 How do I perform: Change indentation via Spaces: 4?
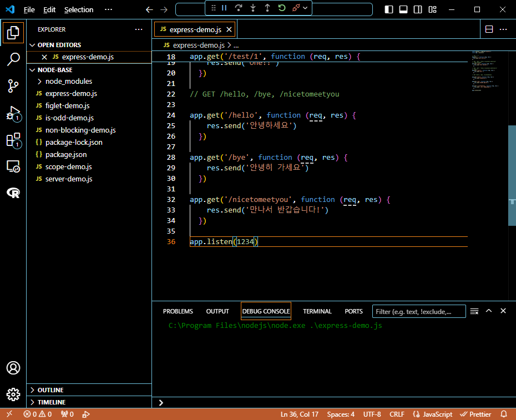(x=341, y=414)
